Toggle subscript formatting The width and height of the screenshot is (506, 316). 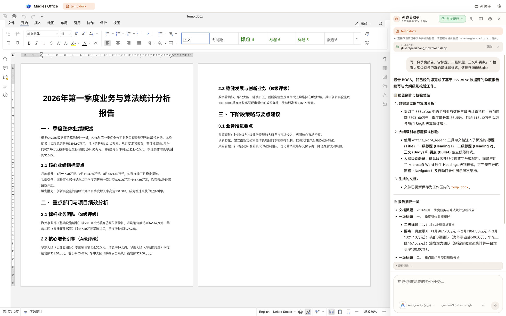(x=66, y=43)
